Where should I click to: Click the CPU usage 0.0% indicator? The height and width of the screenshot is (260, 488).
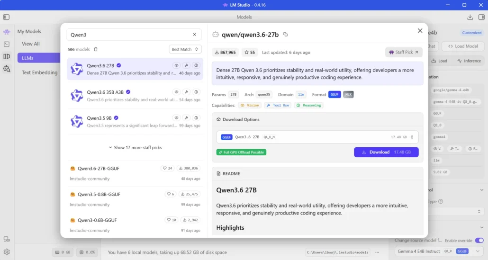click(87, 252)
